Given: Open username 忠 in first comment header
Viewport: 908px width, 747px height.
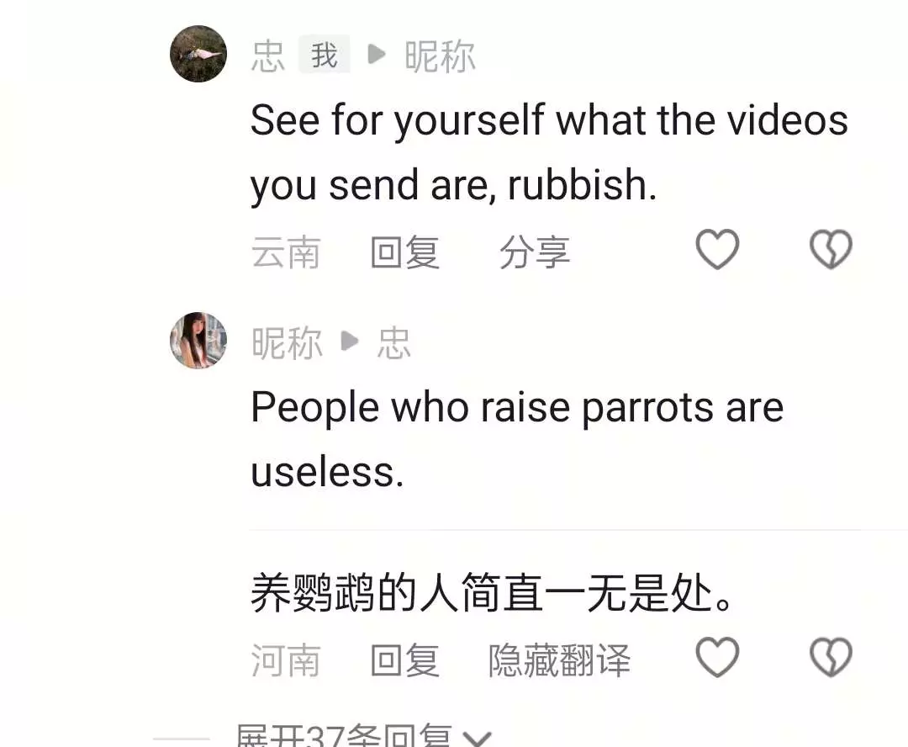Looking at the screenshot, I should coord(268,56).
